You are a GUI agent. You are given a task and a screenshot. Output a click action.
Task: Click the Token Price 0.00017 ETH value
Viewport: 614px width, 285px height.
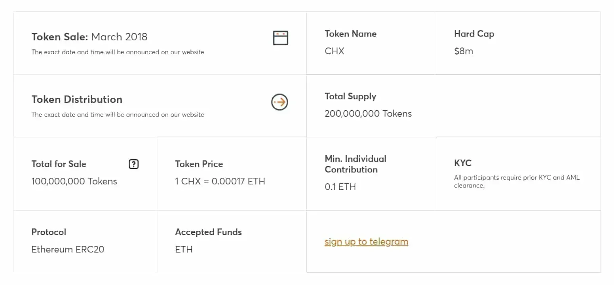click(x=220, y=181)
